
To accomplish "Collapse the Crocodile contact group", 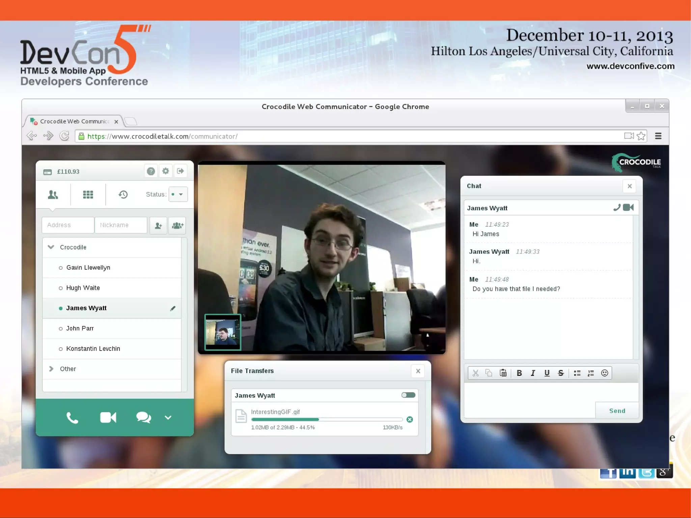I will (x=51, y=247).
